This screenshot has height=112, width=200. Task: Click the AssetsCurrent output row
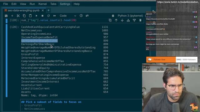31,85
